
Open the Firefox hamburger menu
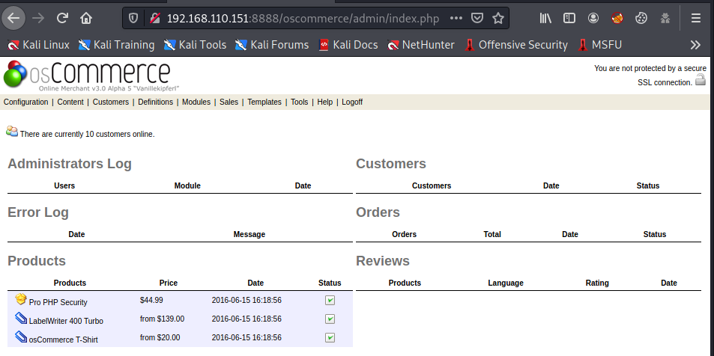coord(696,18)
